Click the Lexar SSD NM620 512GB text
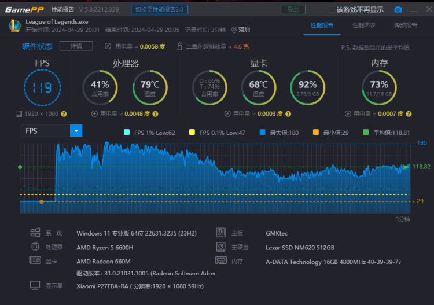The image size is (434, 305). (300, 248)
